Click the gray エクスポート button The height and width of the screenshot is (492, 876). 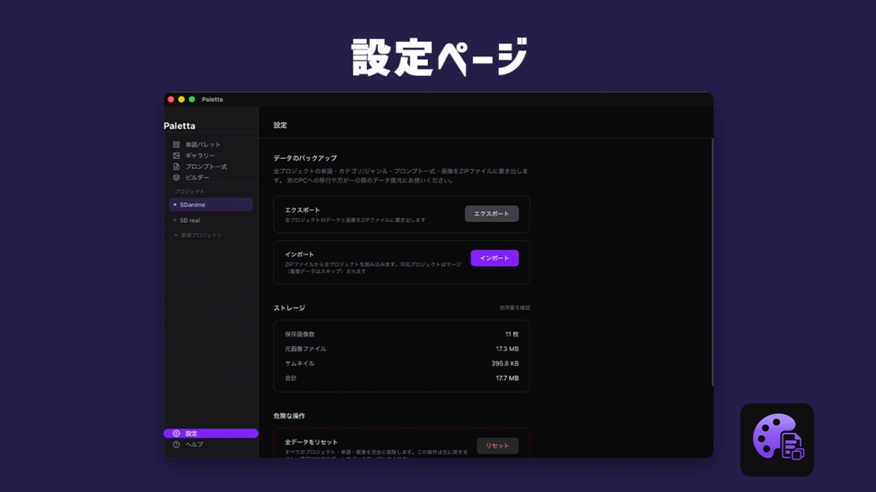point(492,214)
